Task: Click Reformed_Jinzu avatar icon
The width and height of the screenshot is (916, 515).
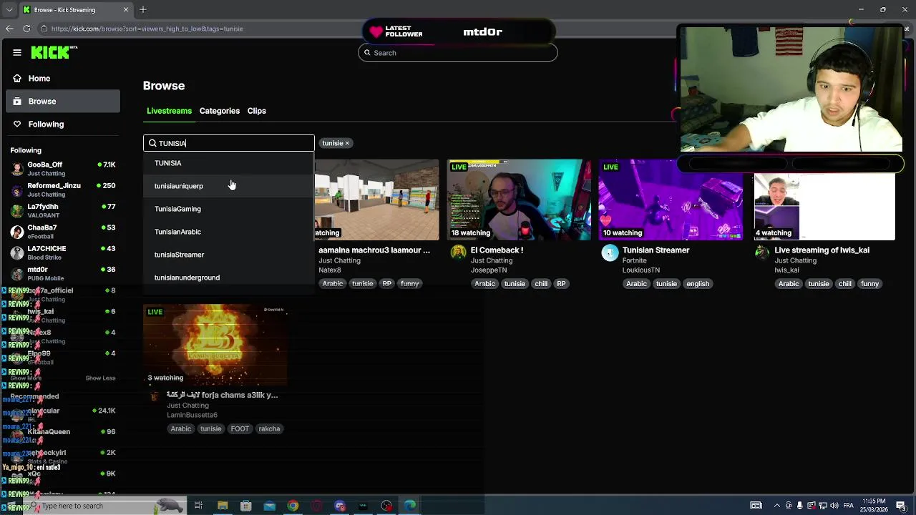Action: (17, 190)
